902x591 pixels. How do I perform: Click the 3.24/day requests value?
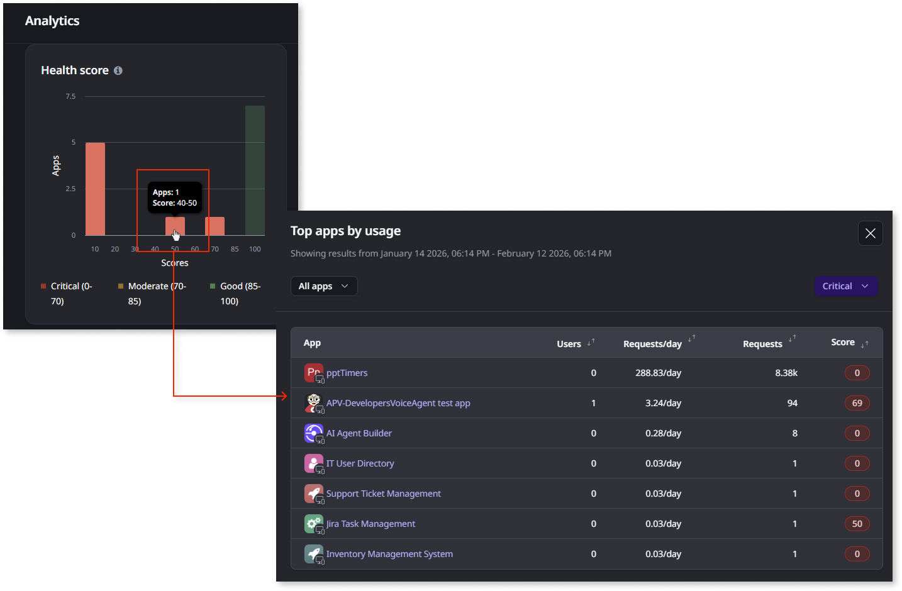point(663,403)
